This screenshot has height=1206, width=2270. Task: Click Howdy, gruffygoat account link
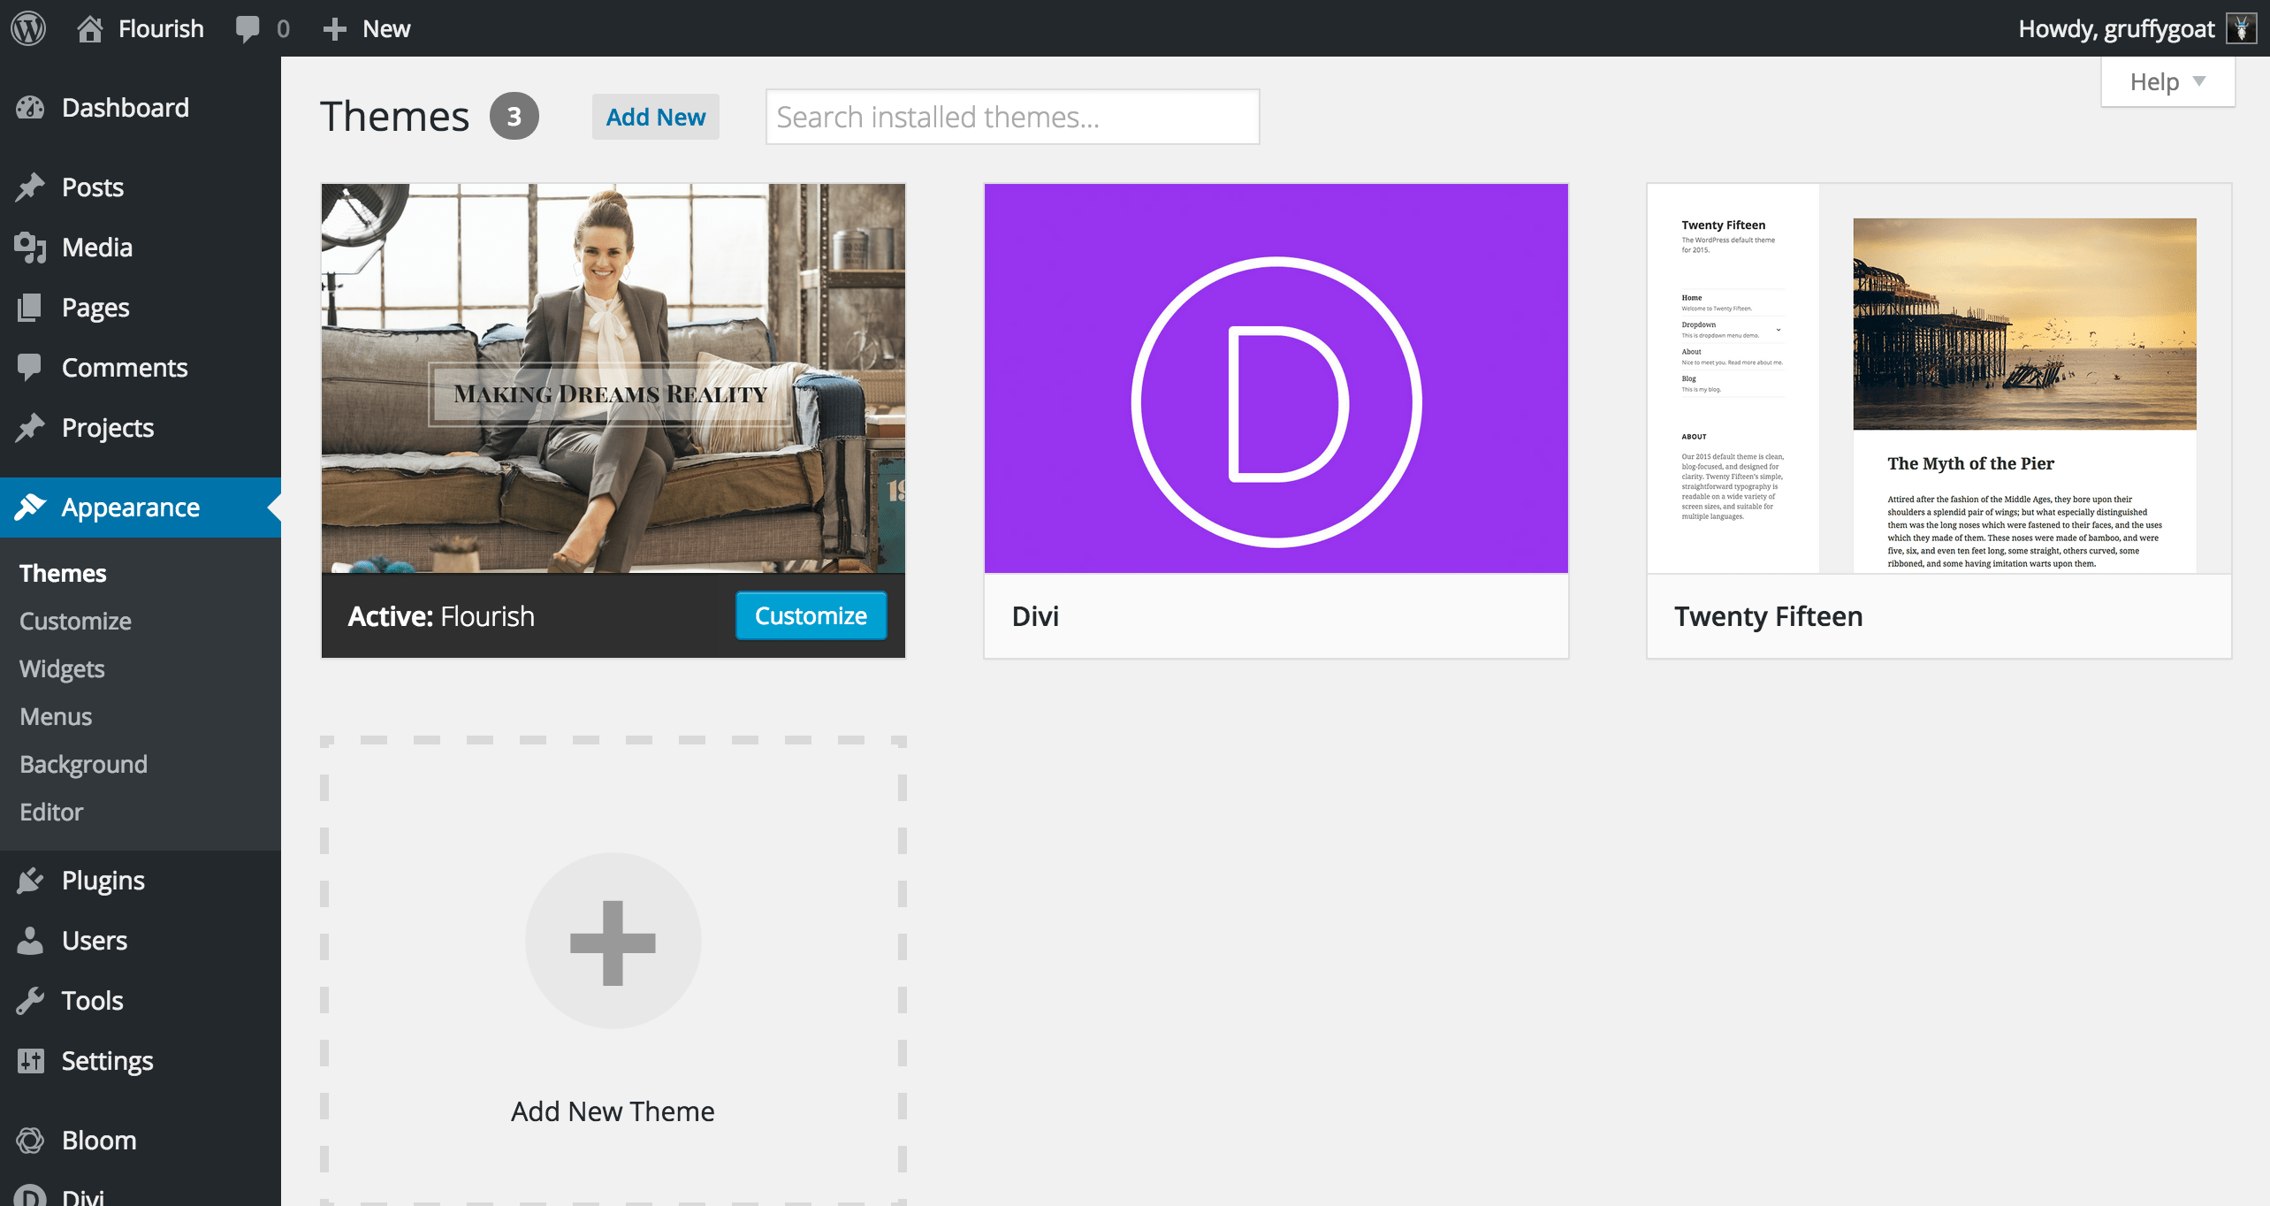click(x=2116, y=28)
